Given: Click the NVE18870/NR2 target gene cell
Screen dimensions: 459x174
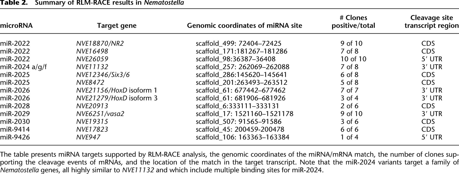Looking at the screenshot, I should click(x=100, y=43).
